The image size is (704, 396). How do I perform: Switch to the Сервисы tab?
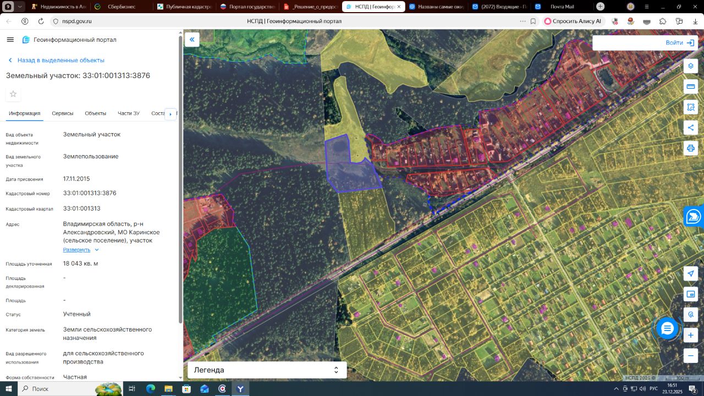(63, 113)
